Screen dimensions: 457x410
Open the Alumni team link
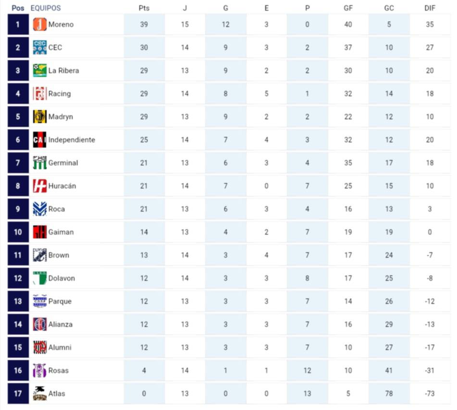(60, 348)
